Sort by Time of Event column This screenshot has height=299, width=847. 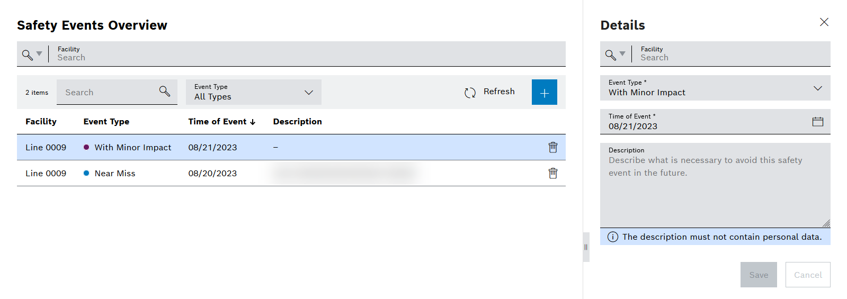pos(221,122)
